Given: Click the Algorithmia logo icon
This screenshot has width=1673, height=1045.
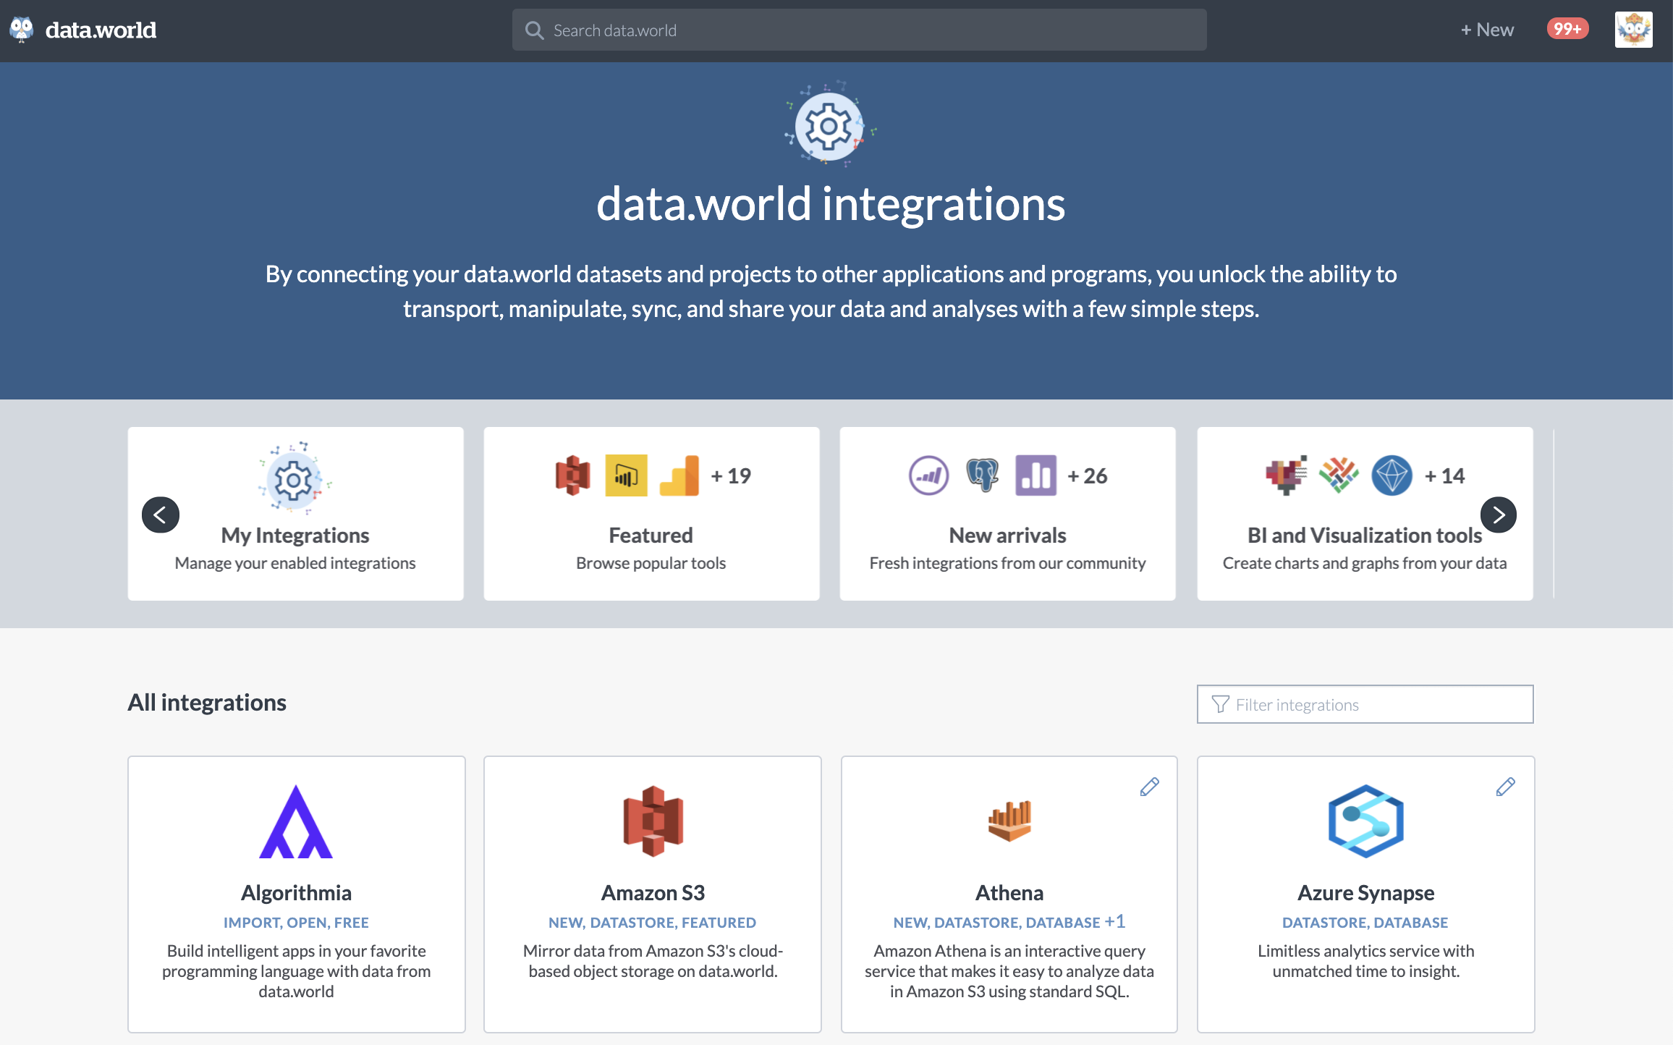Looking at the screenshot, I should [296, 822].
